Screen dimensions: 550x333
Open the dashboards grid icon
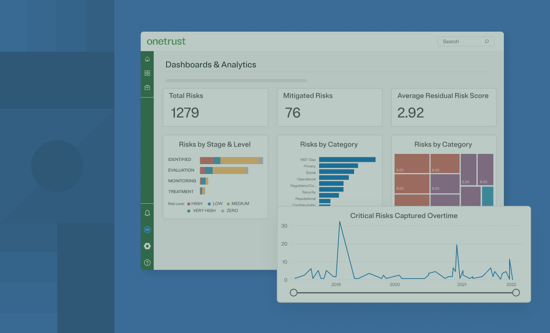(147, 73)
